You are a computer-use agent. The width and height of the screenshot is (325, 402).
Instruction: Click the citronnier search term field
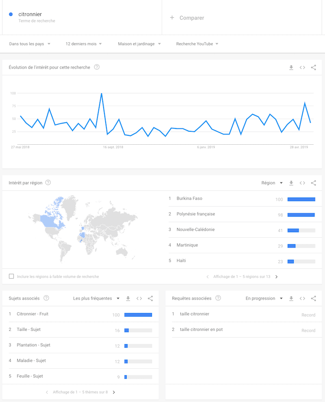(x=30, y=15)
